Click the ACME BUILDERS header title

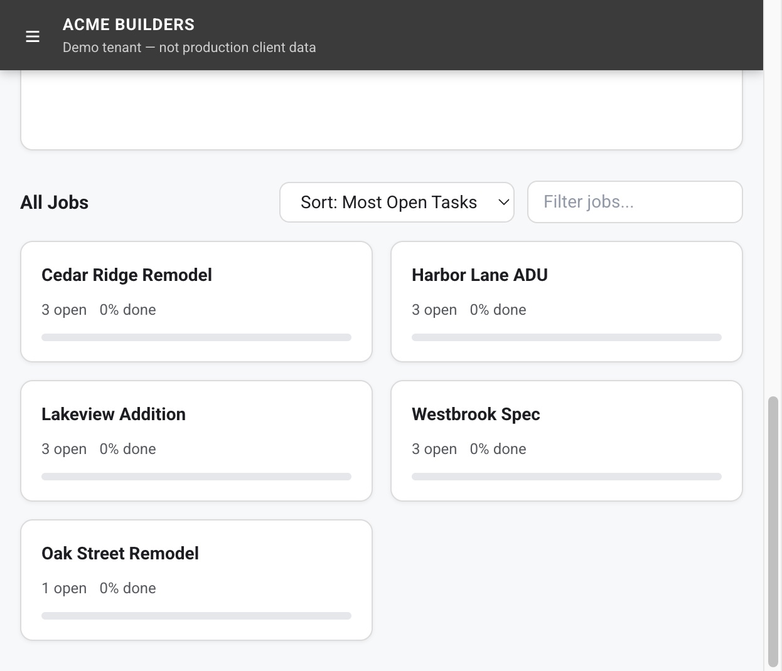[x=129, y=24]
